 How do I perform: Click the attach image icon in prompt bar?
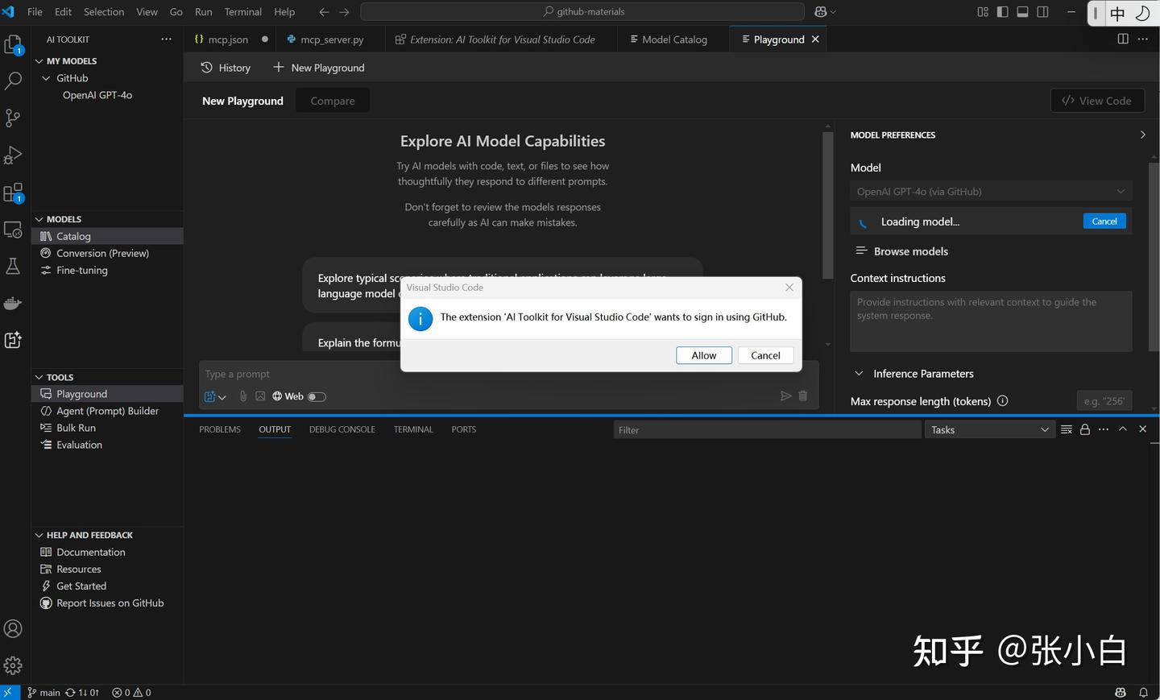click(260, 396)
